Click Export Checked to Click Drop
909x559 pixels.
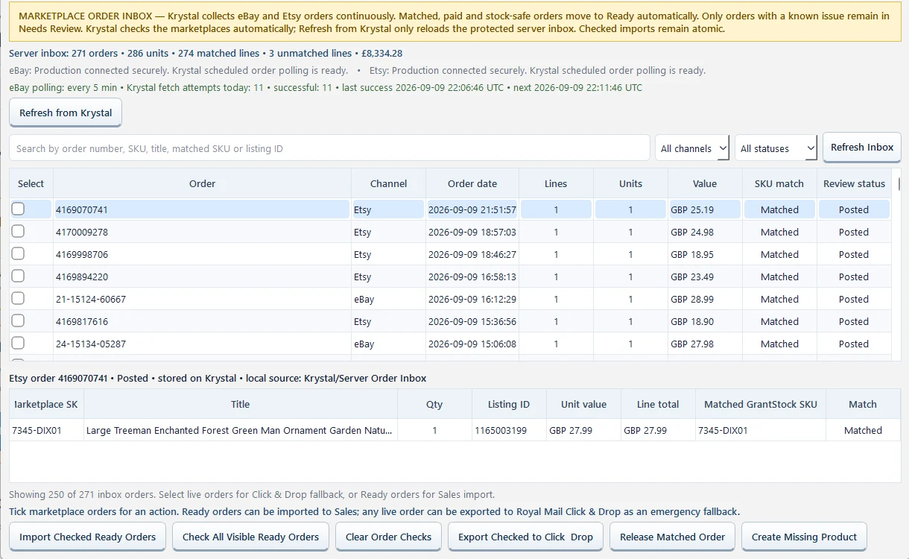click(x=525, y=537)
